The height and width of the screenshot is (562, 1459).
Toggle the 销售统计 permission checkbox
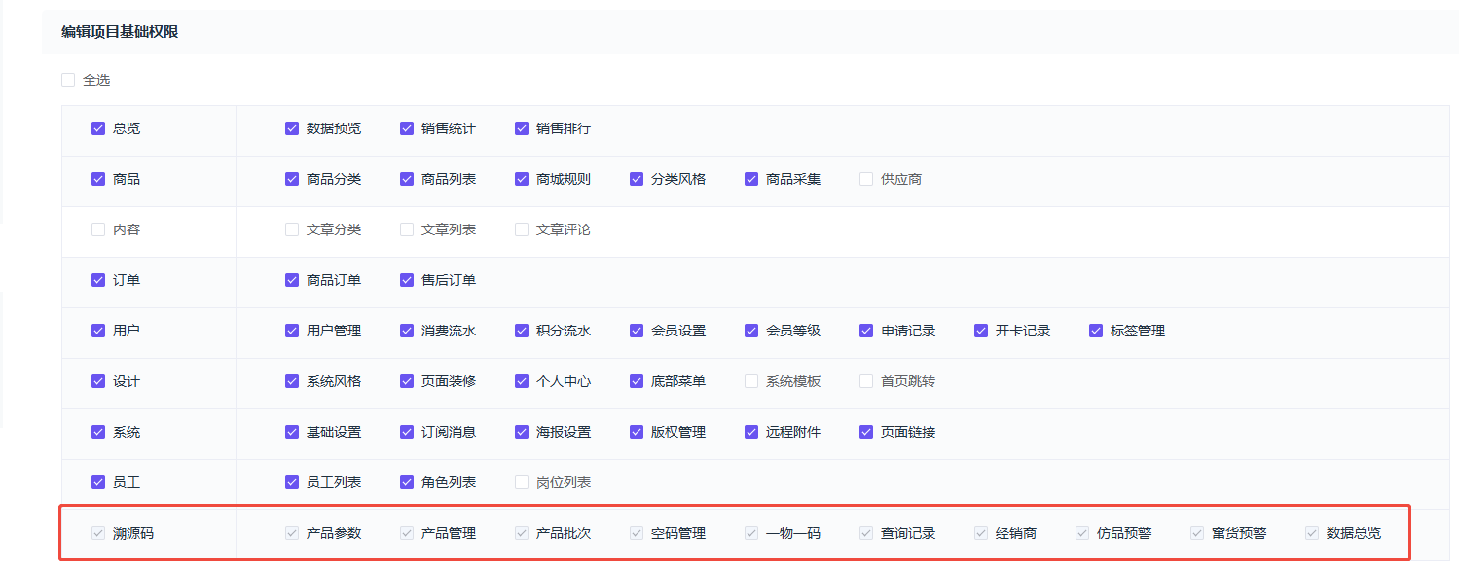click(407, 128)
